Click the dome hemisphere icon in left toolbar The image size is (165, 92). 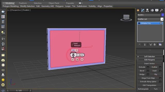tap(3, 60)
